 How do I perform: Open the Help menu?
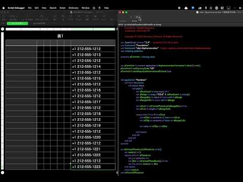coord(106,8)
